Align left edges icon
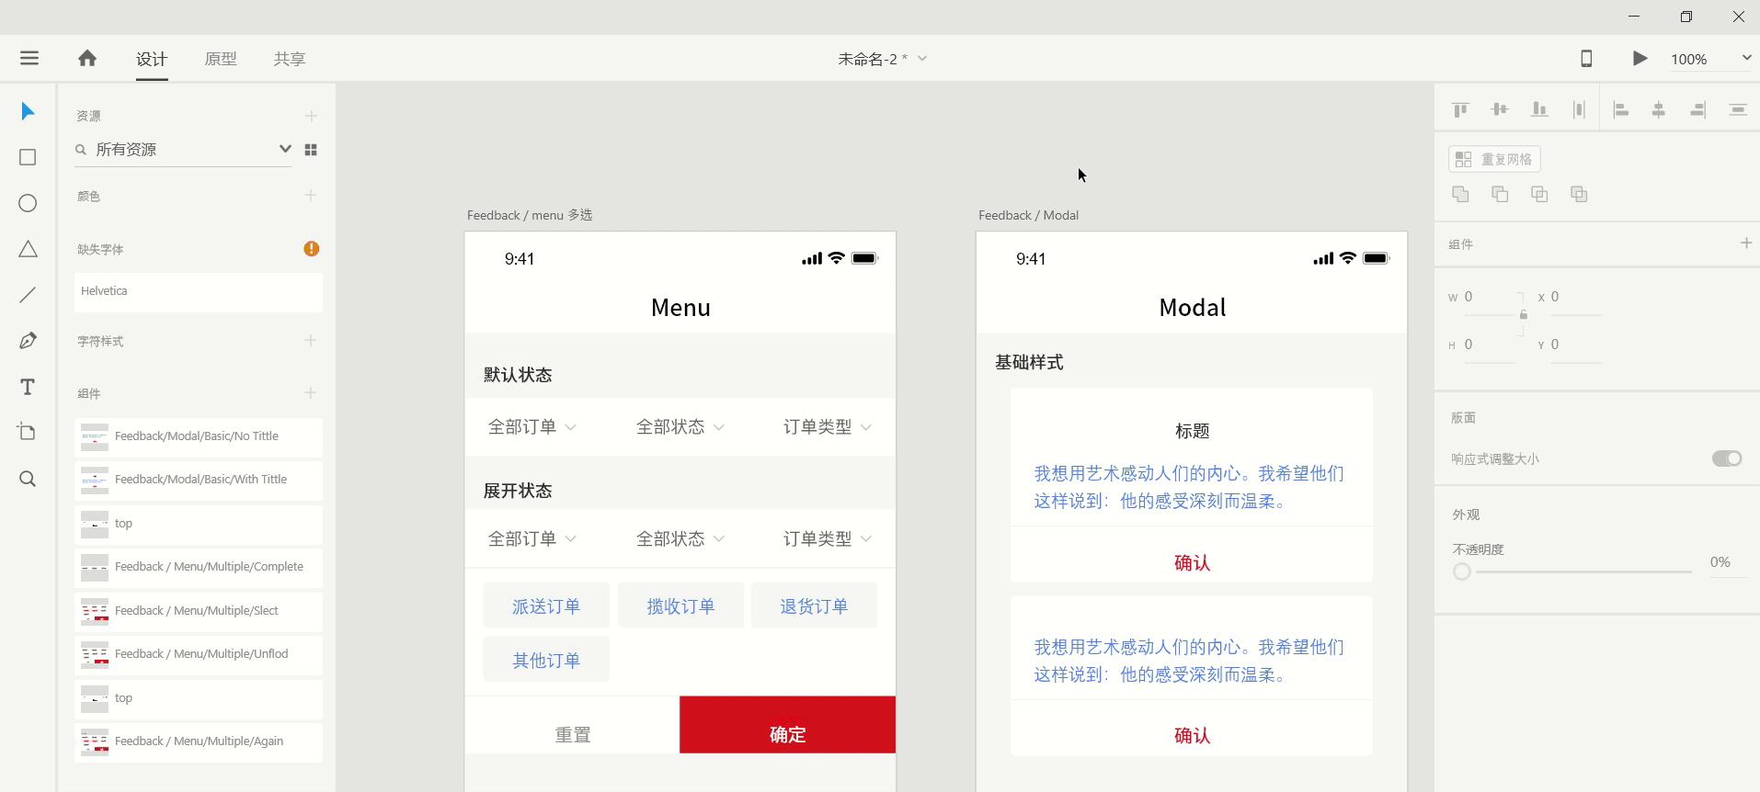 click(x=1621, y=110)
